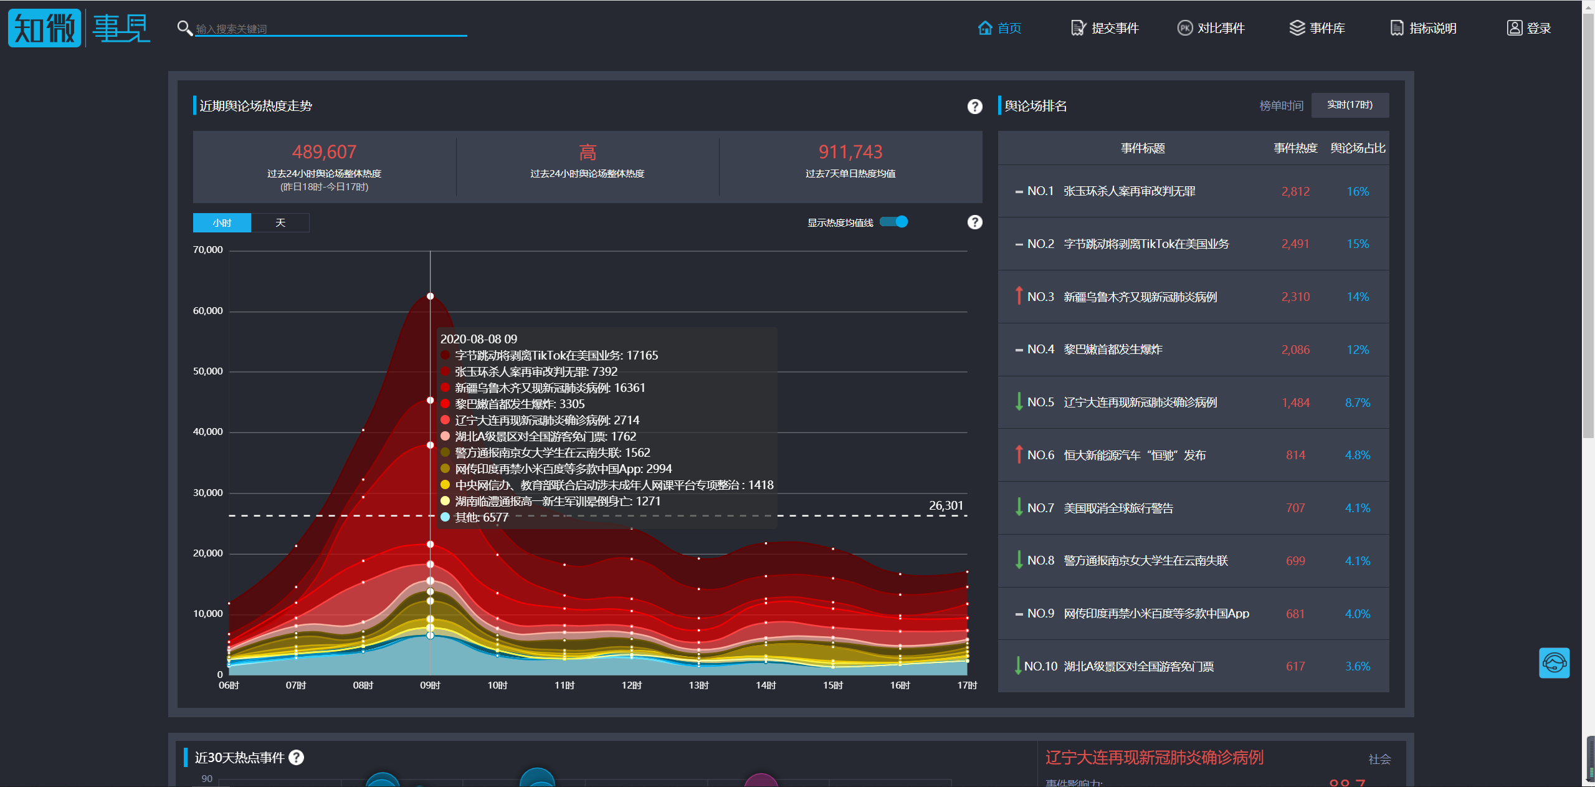Select the 小时 granularity button

tap(222, 222)
